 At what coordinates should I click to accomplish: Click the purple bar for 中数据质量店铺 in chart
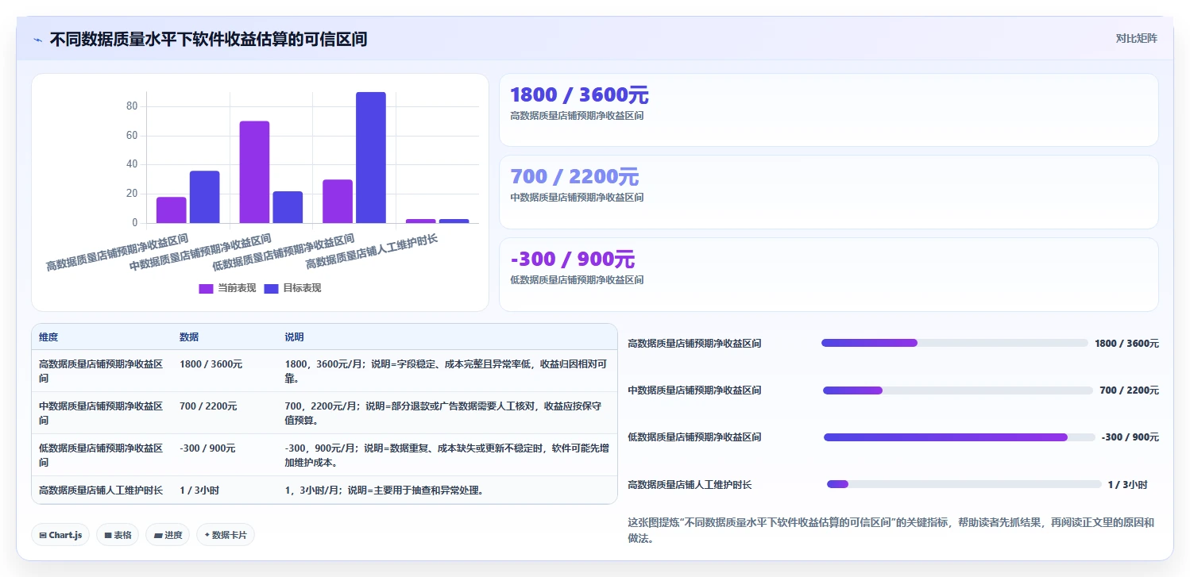[254, 172]
